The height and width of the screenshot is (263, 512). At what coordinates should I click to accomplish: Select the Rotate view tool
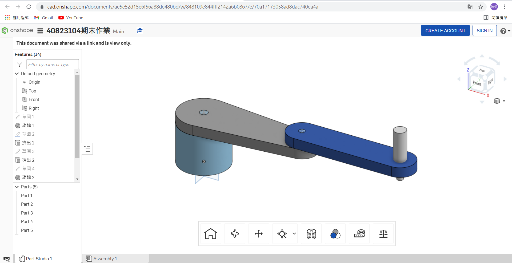235,234
